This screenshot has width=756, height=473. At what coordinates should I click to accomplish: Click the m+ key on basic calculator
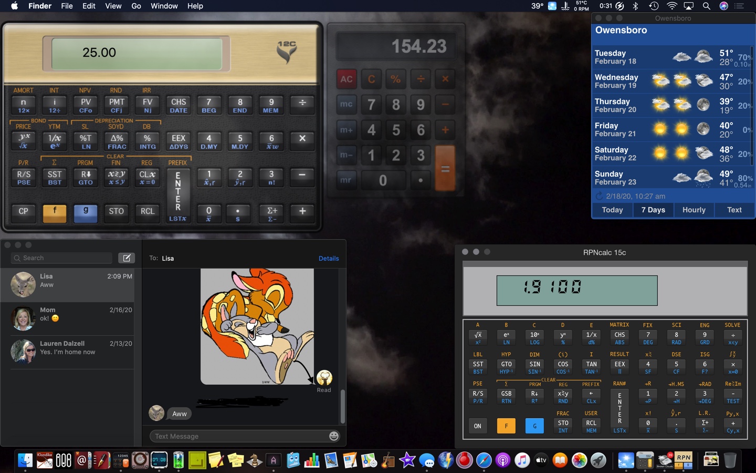coord(346,130)
